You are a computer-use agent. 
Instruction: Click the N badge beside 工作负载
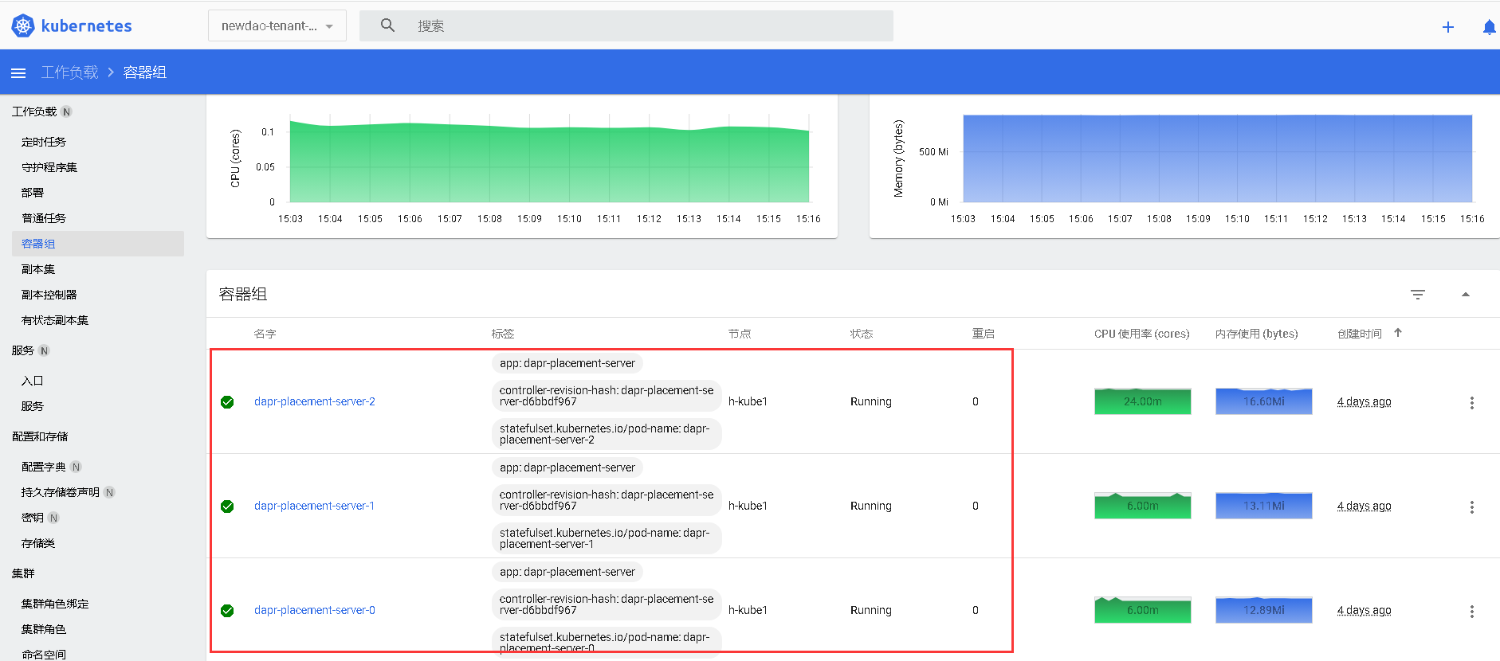click(66, 111)
